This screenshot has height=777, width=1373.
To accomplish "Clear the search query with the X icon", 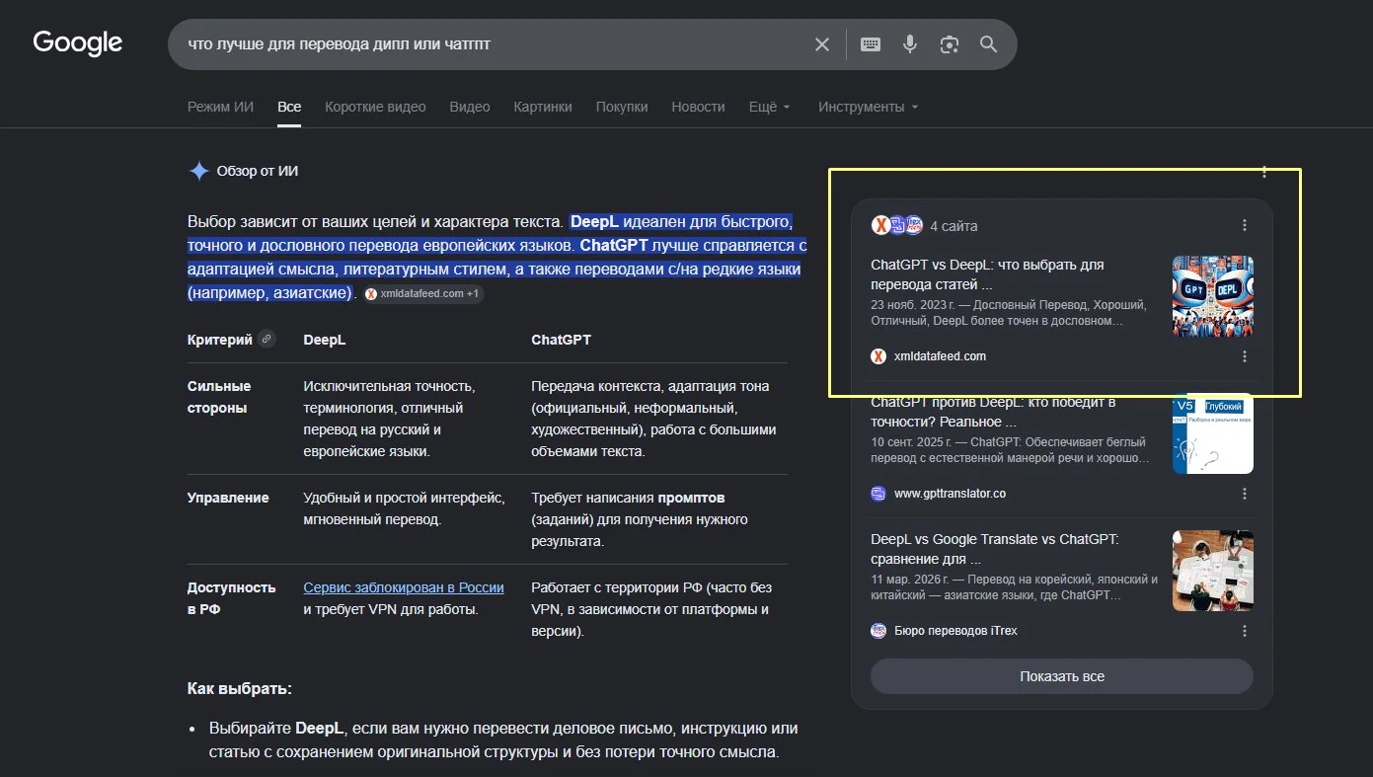I will [x=821, y=44].
